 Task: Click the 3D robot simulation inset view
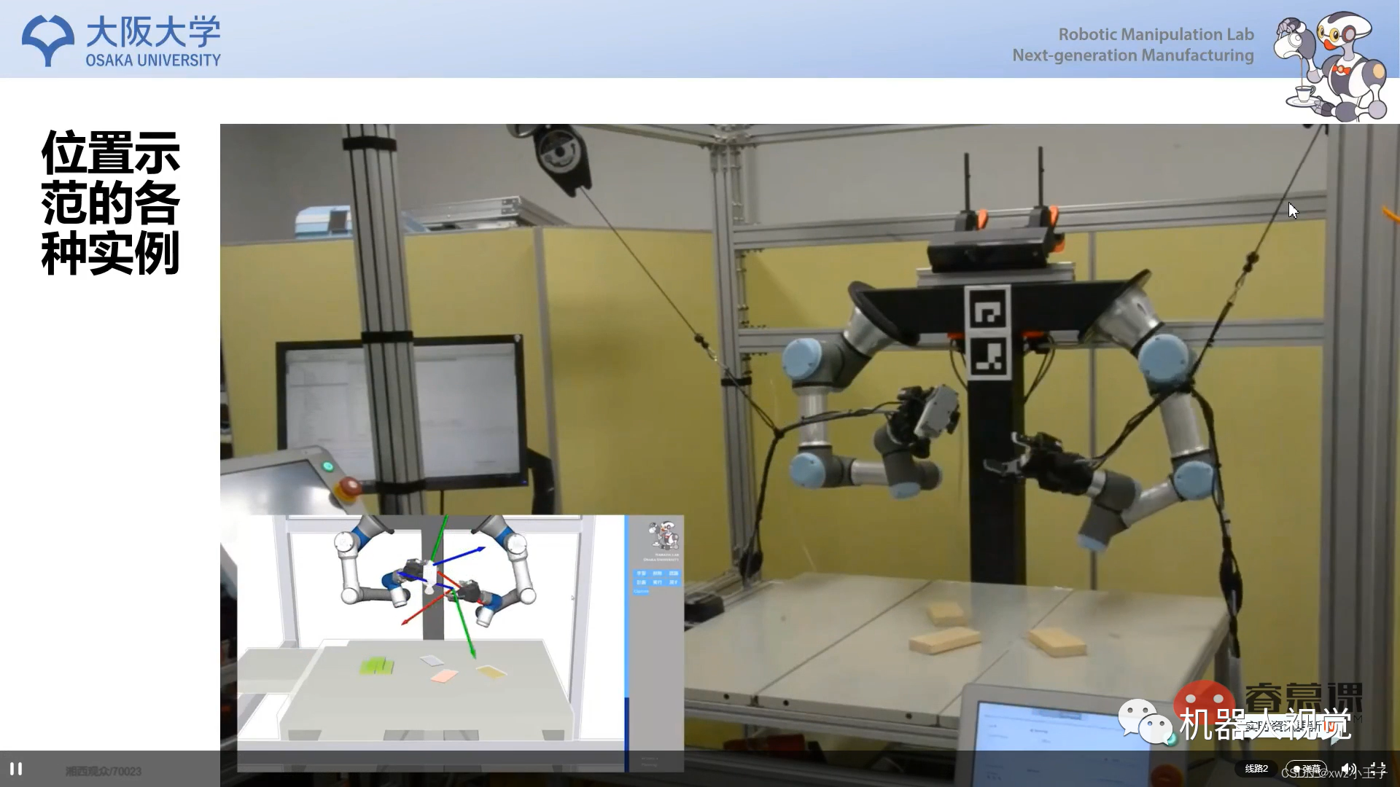(430, 641)
